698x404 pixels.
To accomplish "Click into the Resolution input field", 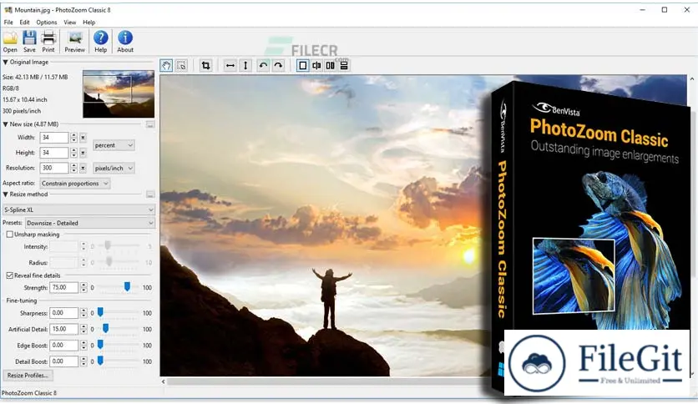I will point(54,168).
